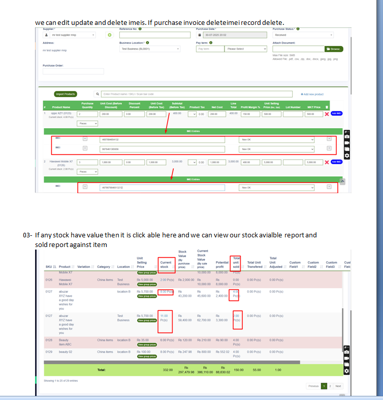Open the Pieces unit dropdown for oppo XZY

(88, 124)
